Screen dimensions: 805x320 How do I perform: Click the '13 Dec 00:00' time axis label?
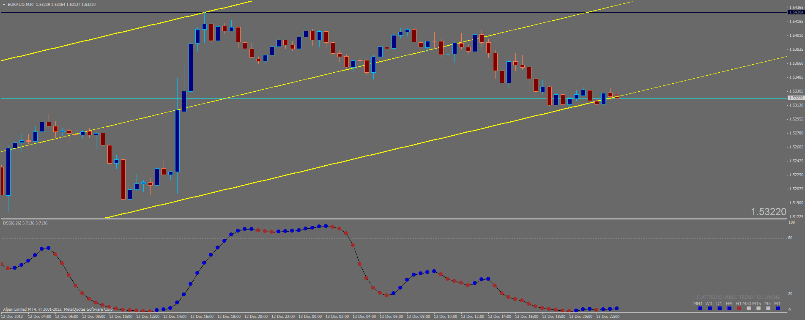click(310, 317)
